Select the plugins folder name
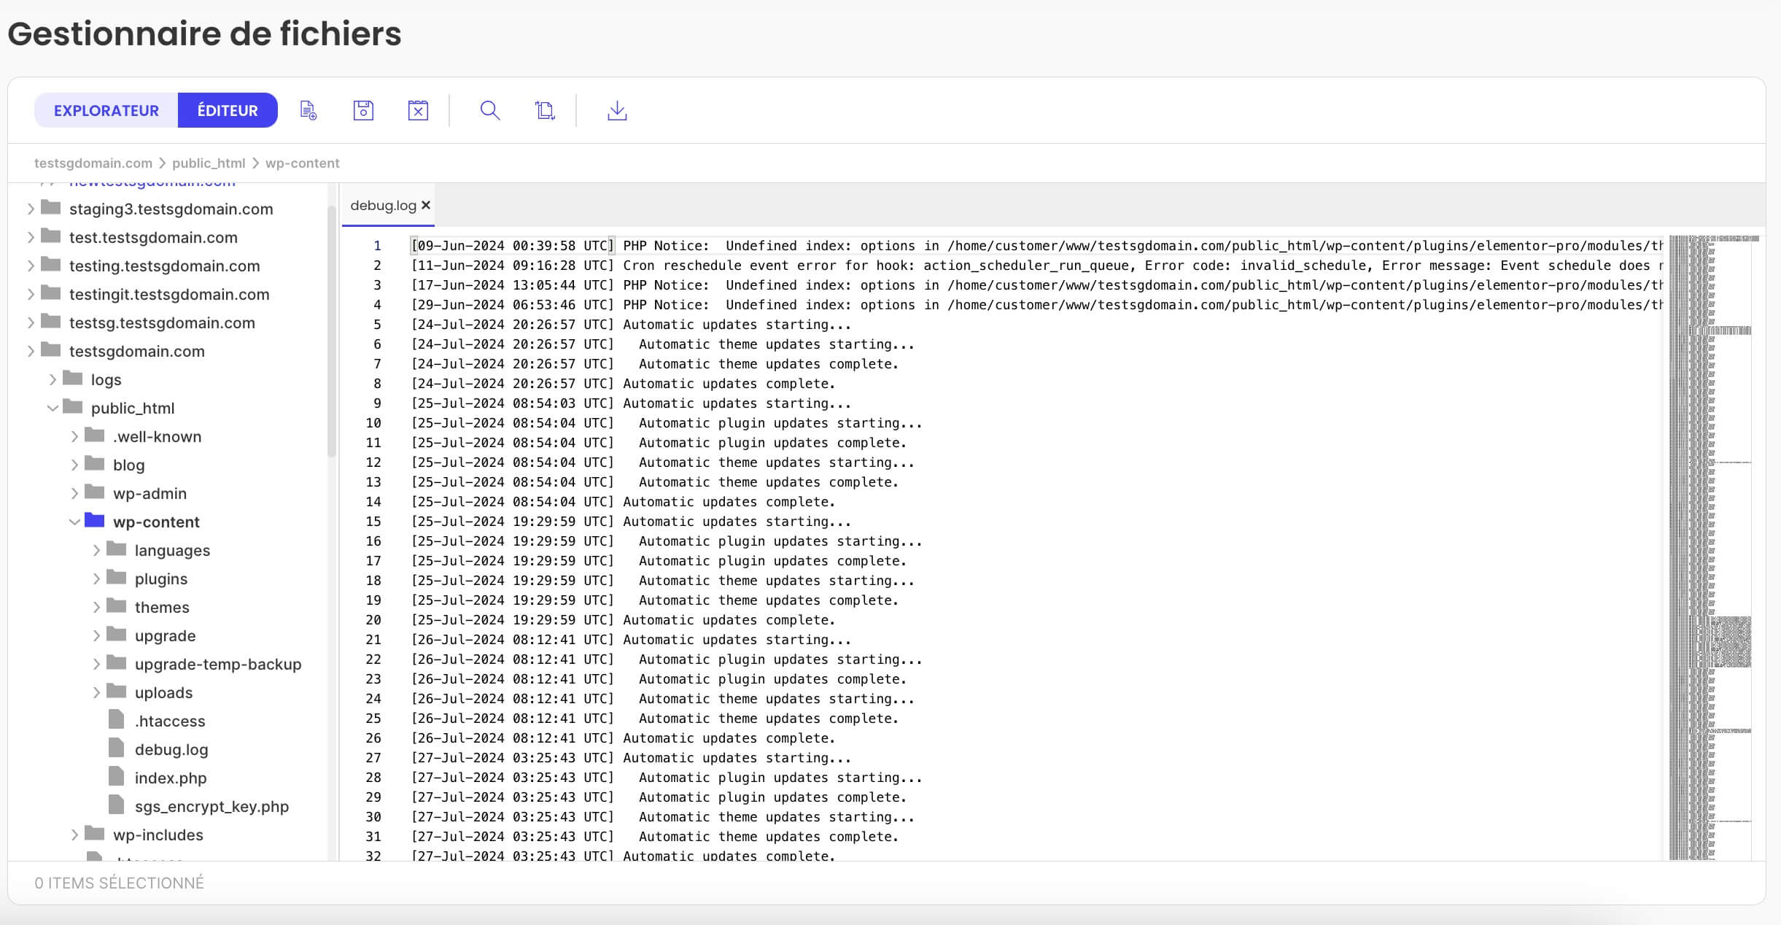1781x925 pixels. tap(161, 578)
